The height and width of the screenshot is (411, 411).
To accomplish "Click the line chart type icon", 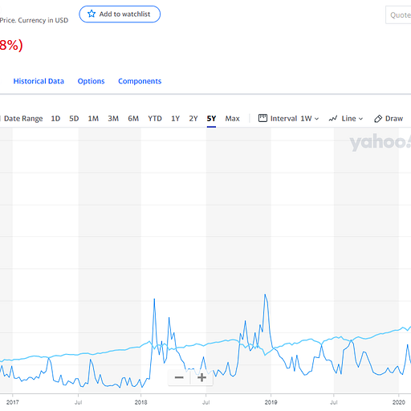I will point(333,119).
